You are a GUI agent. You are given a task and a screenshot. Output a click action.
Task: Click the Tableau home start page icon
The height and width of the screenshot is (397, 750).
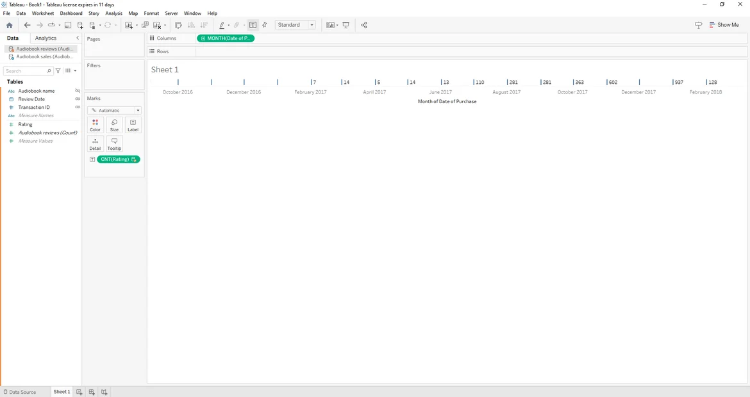point(9,26)
